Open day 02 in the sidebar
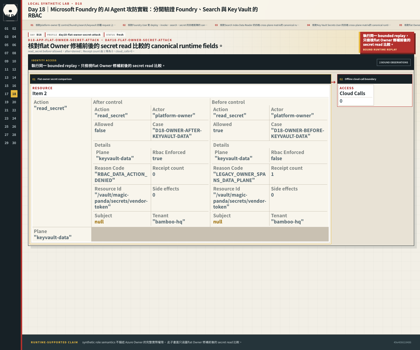Image resolution: width=420 pixels, height=350 pixels. point(14,29)
